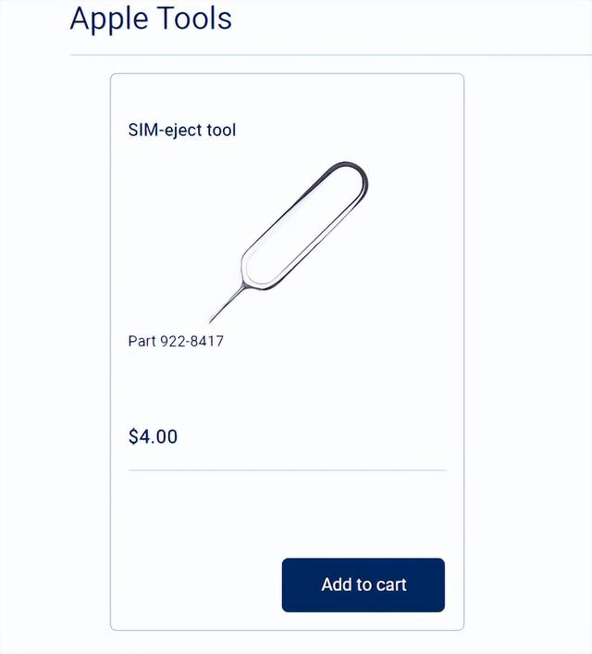Click the dollar sign in the price
Viewport: 592px width, 654px height.
click(x=133, y=436)
